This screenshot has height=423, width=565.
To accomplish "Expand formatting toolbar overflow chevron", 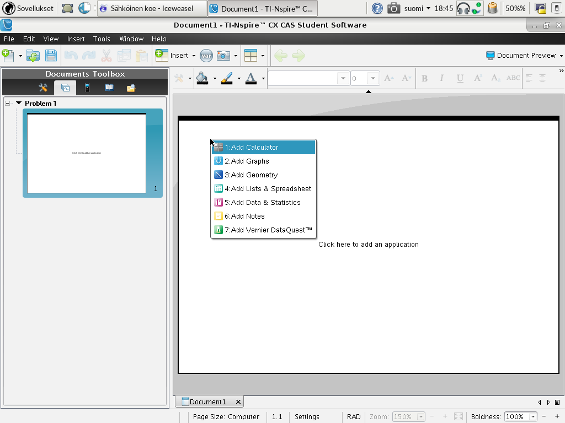I will 561,71.
